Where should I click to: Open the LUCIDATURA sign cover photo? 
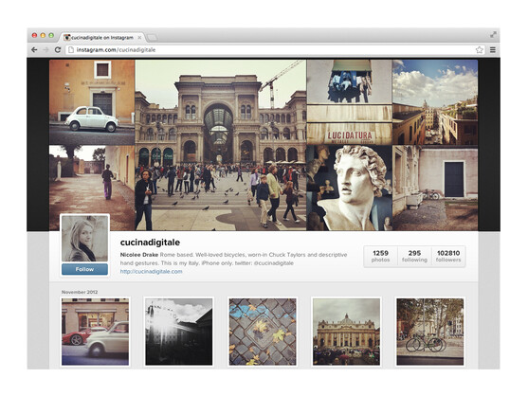coord(349,102)
